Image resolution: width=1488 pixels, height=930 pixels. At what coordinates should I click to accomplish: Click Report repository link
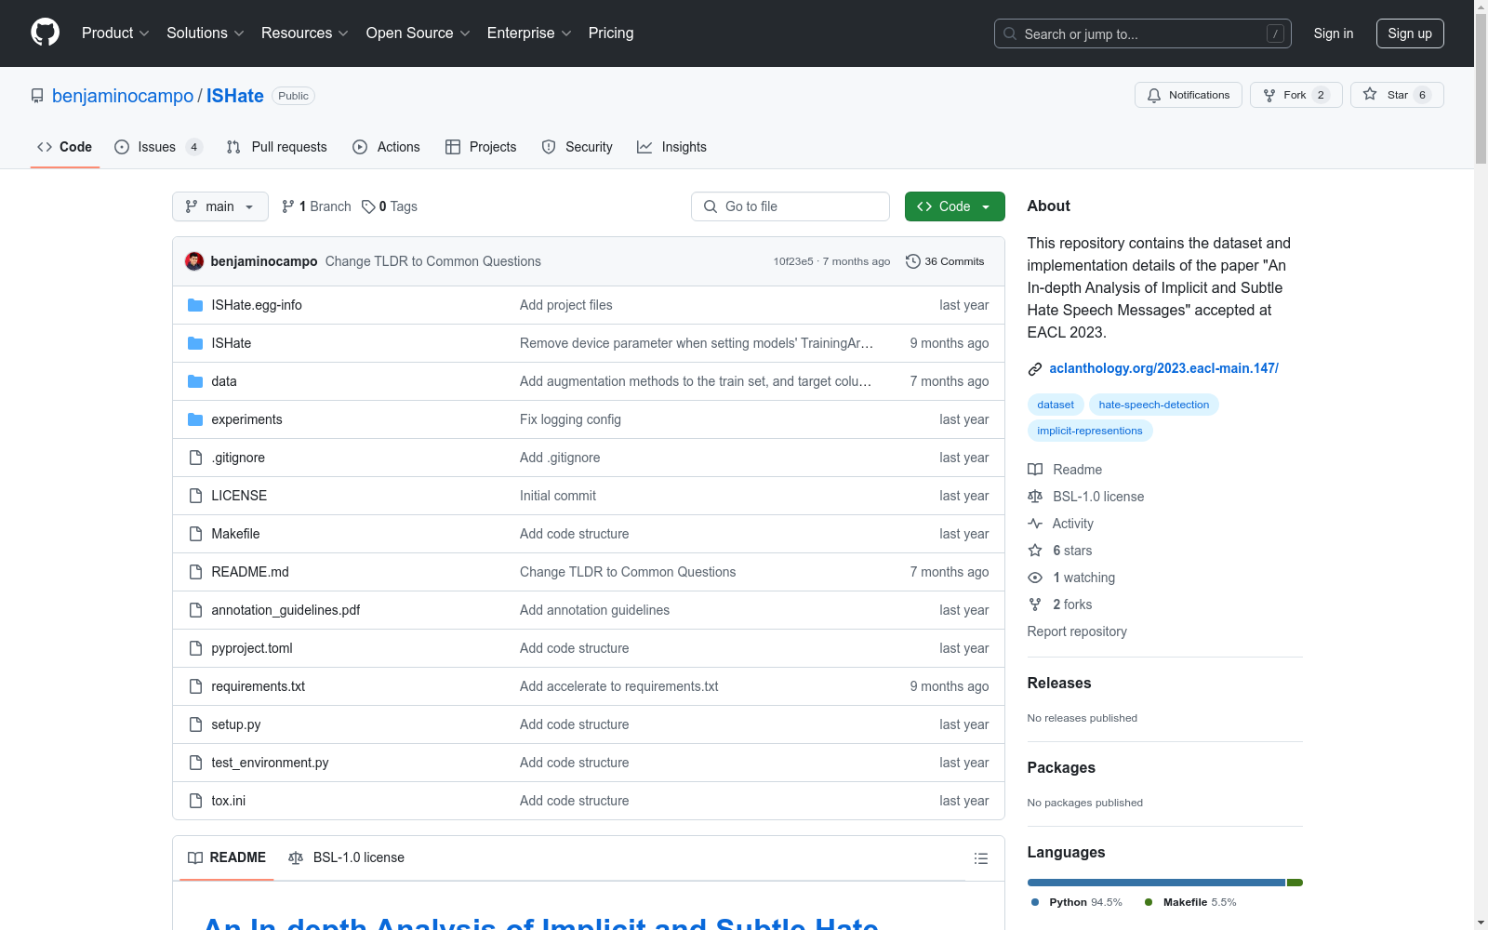click(x=1077, y=631)
